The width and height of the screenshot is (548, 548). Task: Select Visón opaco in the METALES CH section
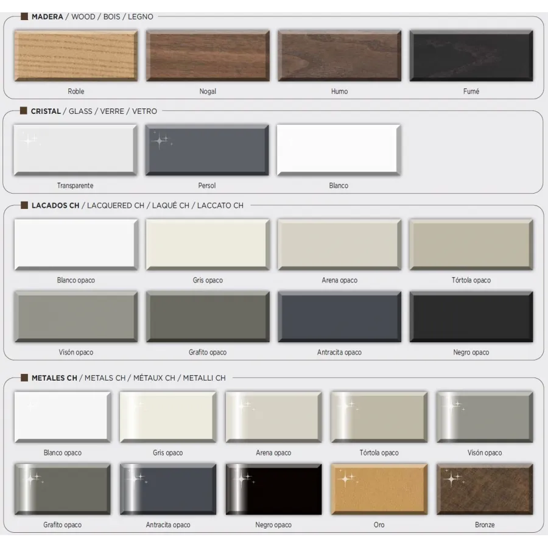click(x=484, y=416)
